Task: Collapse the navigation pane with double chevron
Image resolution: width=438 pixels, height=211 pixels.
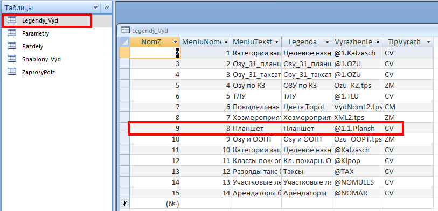Action: click(107, 8)
